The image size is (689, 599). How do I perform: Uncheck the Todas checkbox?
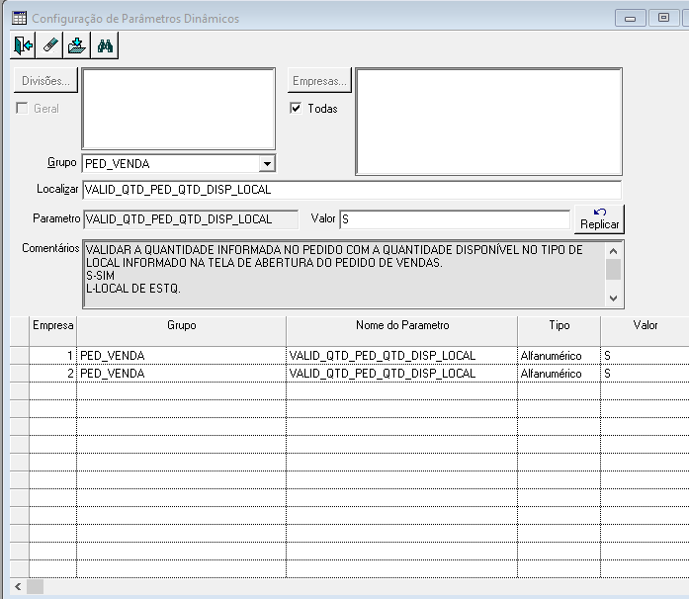(x=296, y=108)
